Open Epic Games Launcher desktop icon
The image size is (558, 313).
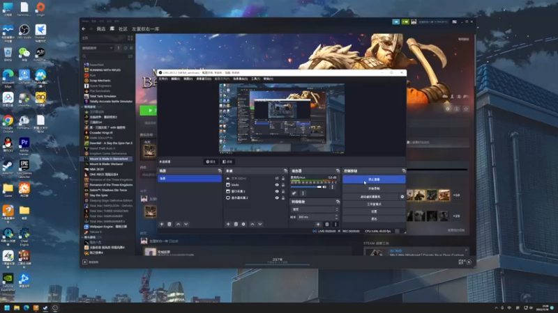(24, 169)
